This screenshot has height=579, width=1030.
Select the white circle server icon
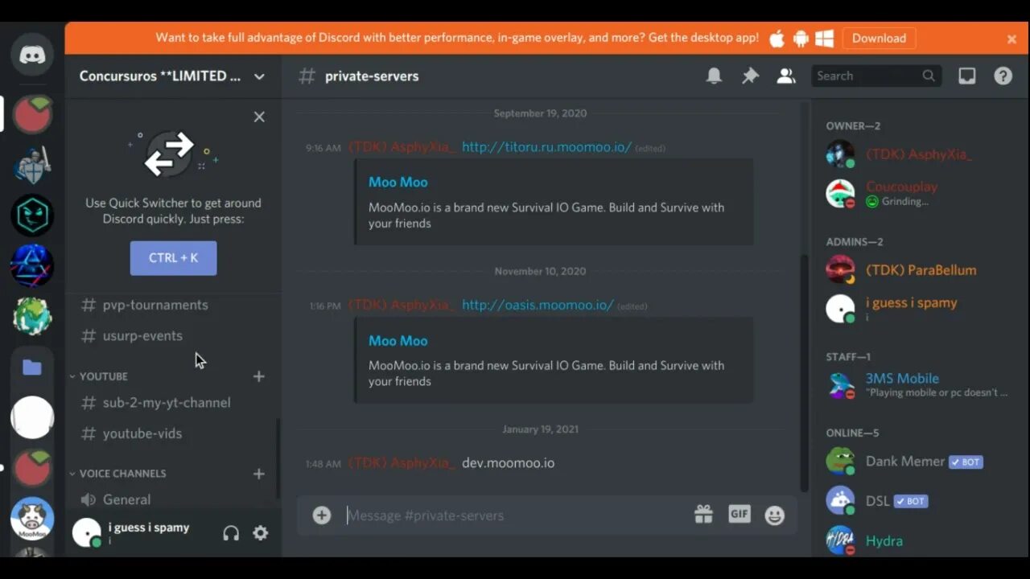pos(32,417)
